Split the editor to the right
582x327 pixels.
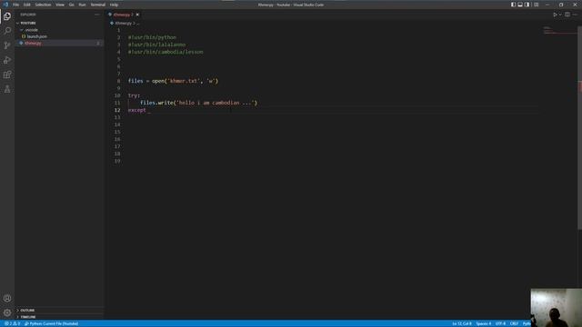[567, 15]
